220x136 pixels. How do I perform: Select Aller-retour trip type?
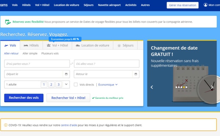point(11,53)
